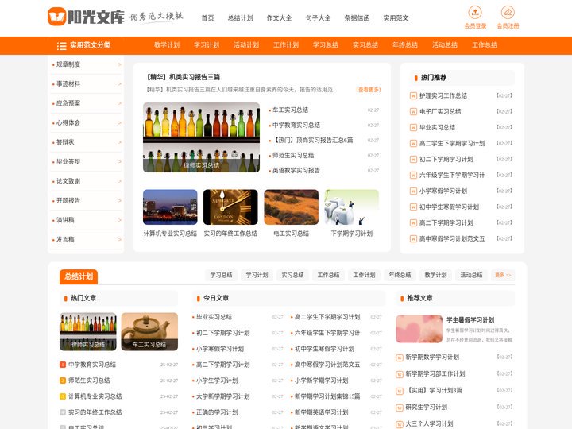The height and width of the screenshot is (429, 572).
Task: Open 总结计划 in top navigation
Action: point(240,17)
